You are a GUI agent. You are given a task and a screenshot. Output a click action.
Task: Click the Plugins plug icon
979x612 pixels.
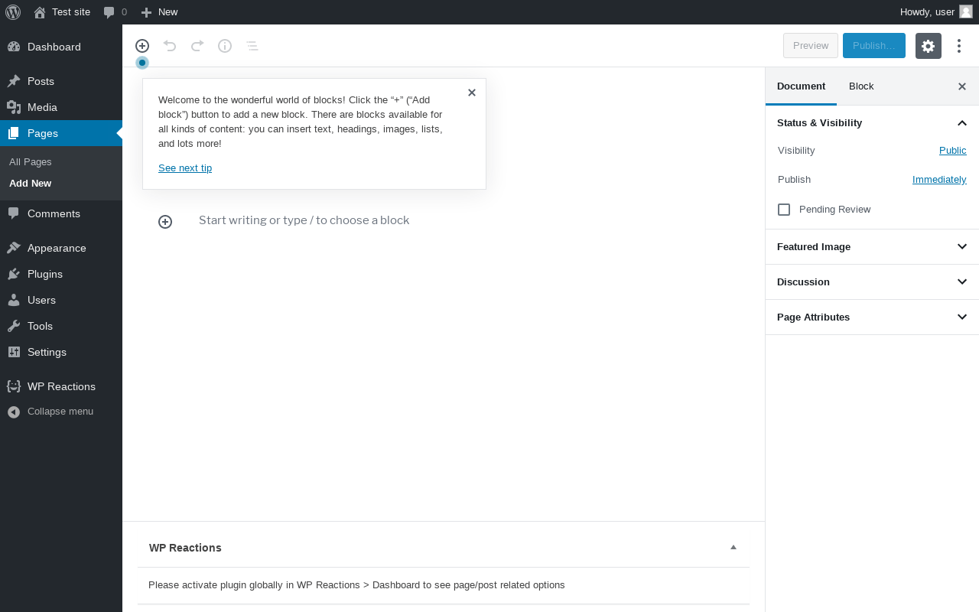(14, 274)
